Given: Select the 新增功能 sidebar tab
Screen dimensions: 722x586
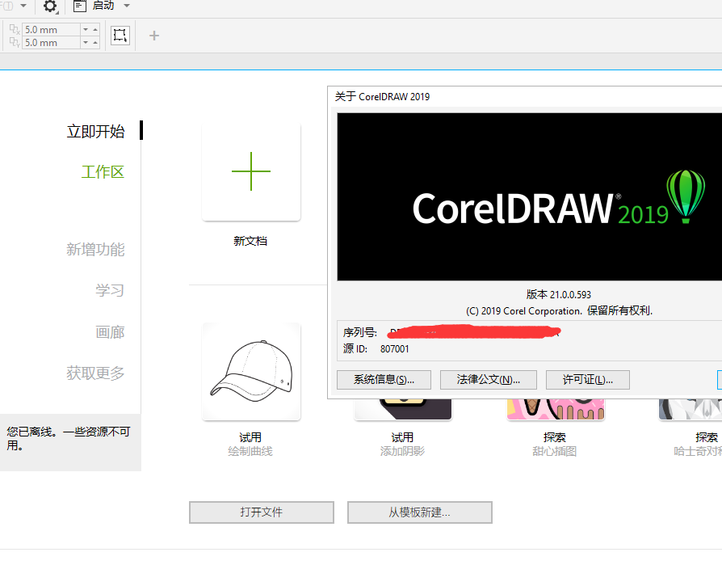Looking at the screenshot, I should point(95,250).
